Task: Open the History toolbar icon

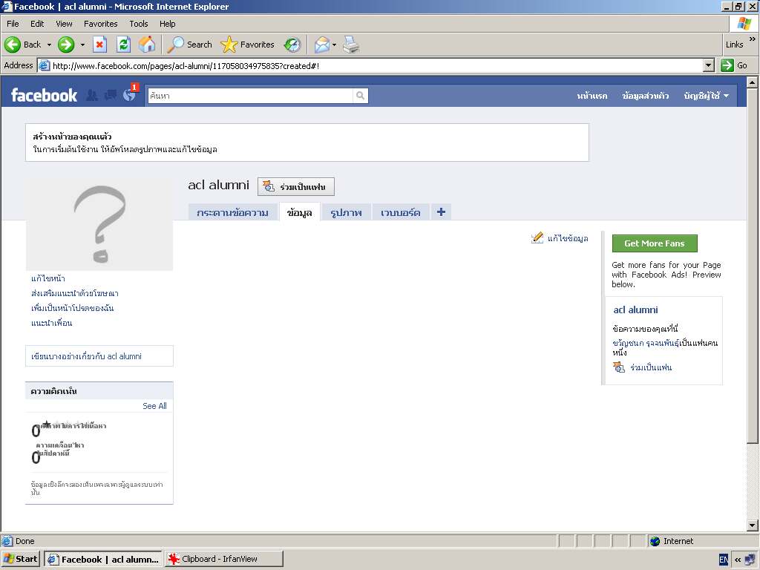Action: 292,45
